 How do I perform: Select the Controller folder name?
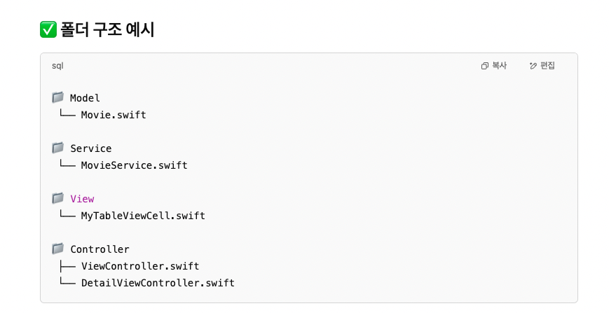tap(100, 249)
